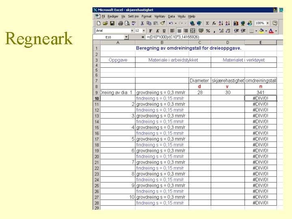Click the Cut scissors icon

point(142,23)
